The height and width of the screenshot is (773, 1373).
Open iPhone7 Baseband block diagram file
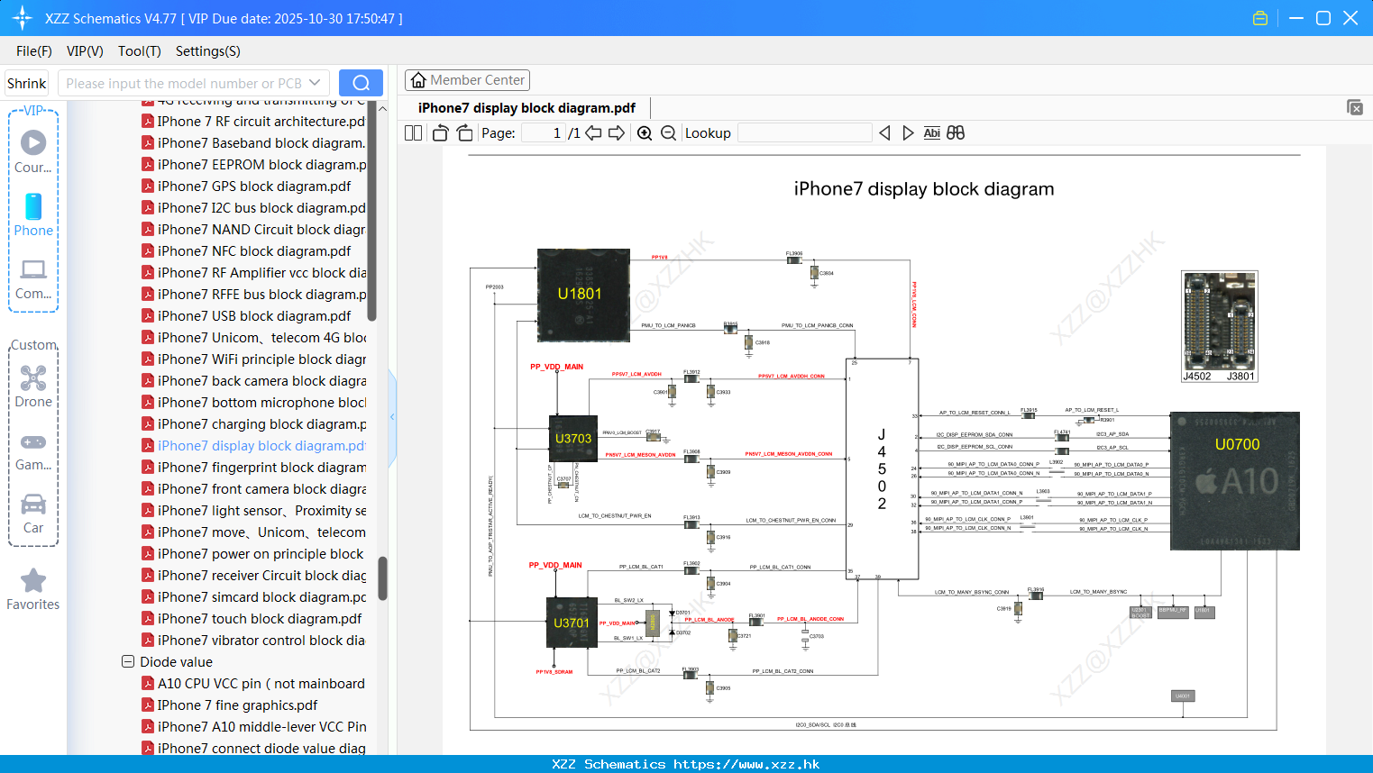pyautogui.click(x=254, y=142)
